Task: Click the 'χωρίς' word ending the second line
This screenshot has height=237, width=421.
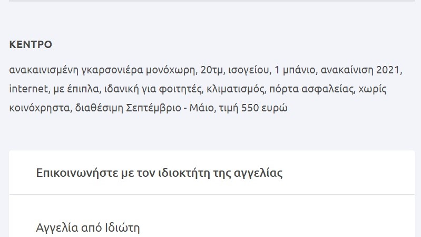Action: tap(373, 89)
